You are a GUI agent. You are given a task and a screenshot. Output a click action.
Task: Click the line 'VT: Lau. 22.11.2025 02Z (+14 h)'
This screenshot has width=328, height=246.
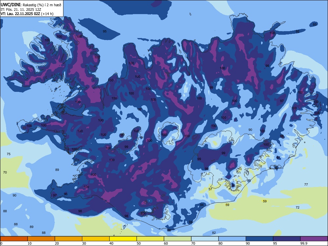click(x=27, y=14)
